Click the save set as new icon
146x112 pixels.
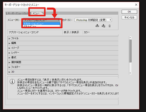click(103, 26)
